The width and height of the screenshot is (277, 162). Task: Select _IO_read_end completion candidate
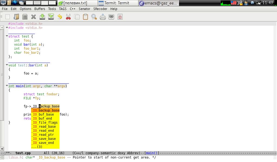(x=45, y=131)
